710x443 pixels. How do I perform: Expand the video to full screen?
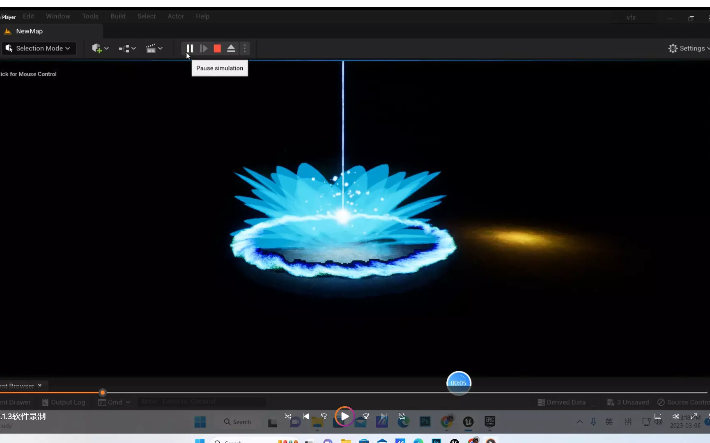[x=694, y=416]
